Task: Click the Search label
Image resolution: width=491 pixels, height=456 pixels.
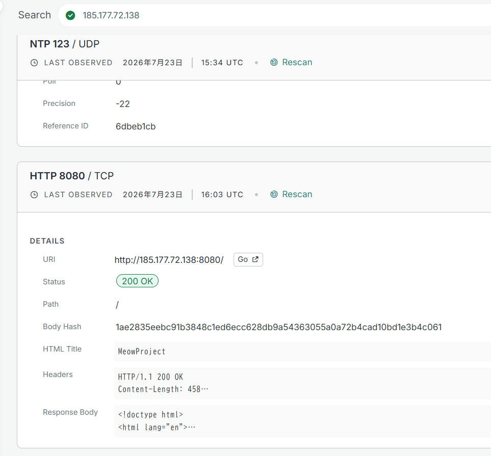Action: click(x=35, y=15)
